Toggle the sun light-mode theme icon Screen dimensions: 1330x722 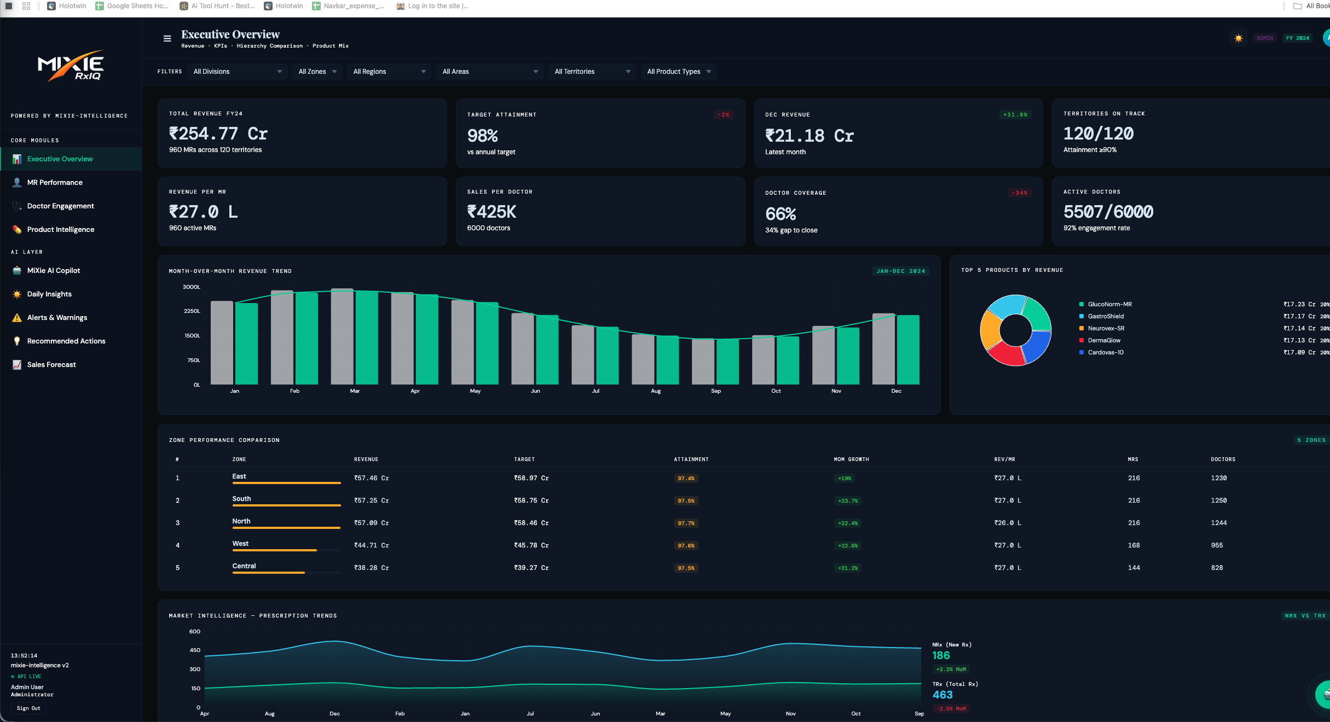coord(1238,38)
